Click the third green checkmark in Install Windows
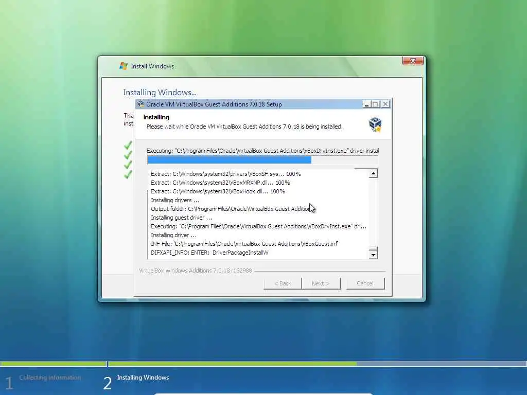Image resolution: width=527 pixels, height=395 pixels. tap(128, 165)
